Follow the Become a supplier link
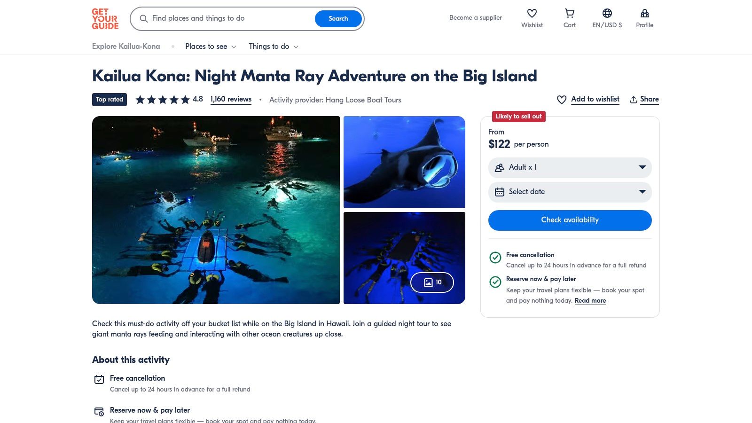Screen dimensions: 752x423 click(x=475, y=18)
